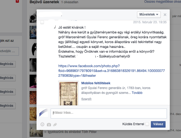The image size is (181, 138).
Task: Tick the message selection checkbox
Action: [42, 22]
